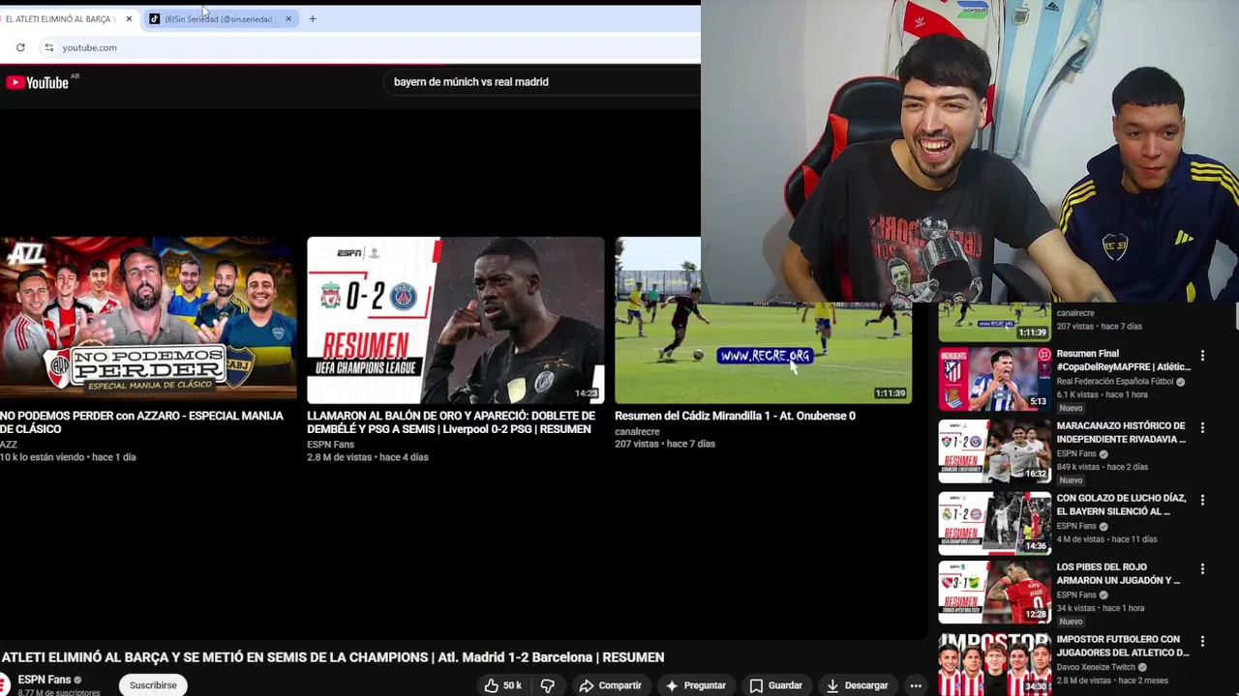Open Real Federación Española Fútbol channel
This screenshot has width=1239, height=696.
(x=1115, y=382)
